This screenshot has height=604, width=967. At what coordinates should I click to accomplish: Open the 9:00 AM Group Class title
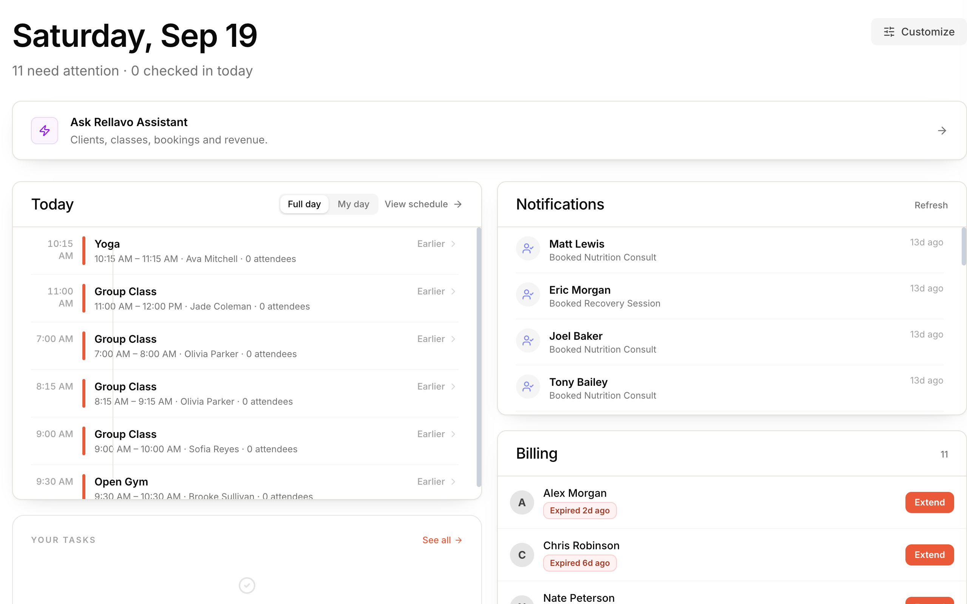[125, 434]
